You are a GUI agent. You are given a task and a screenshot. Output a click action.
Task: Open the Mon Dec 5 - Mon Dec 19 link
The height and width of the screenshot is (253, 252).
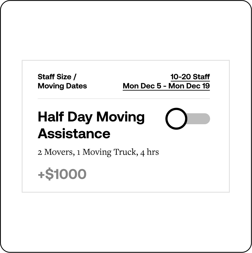coord(166,86)
